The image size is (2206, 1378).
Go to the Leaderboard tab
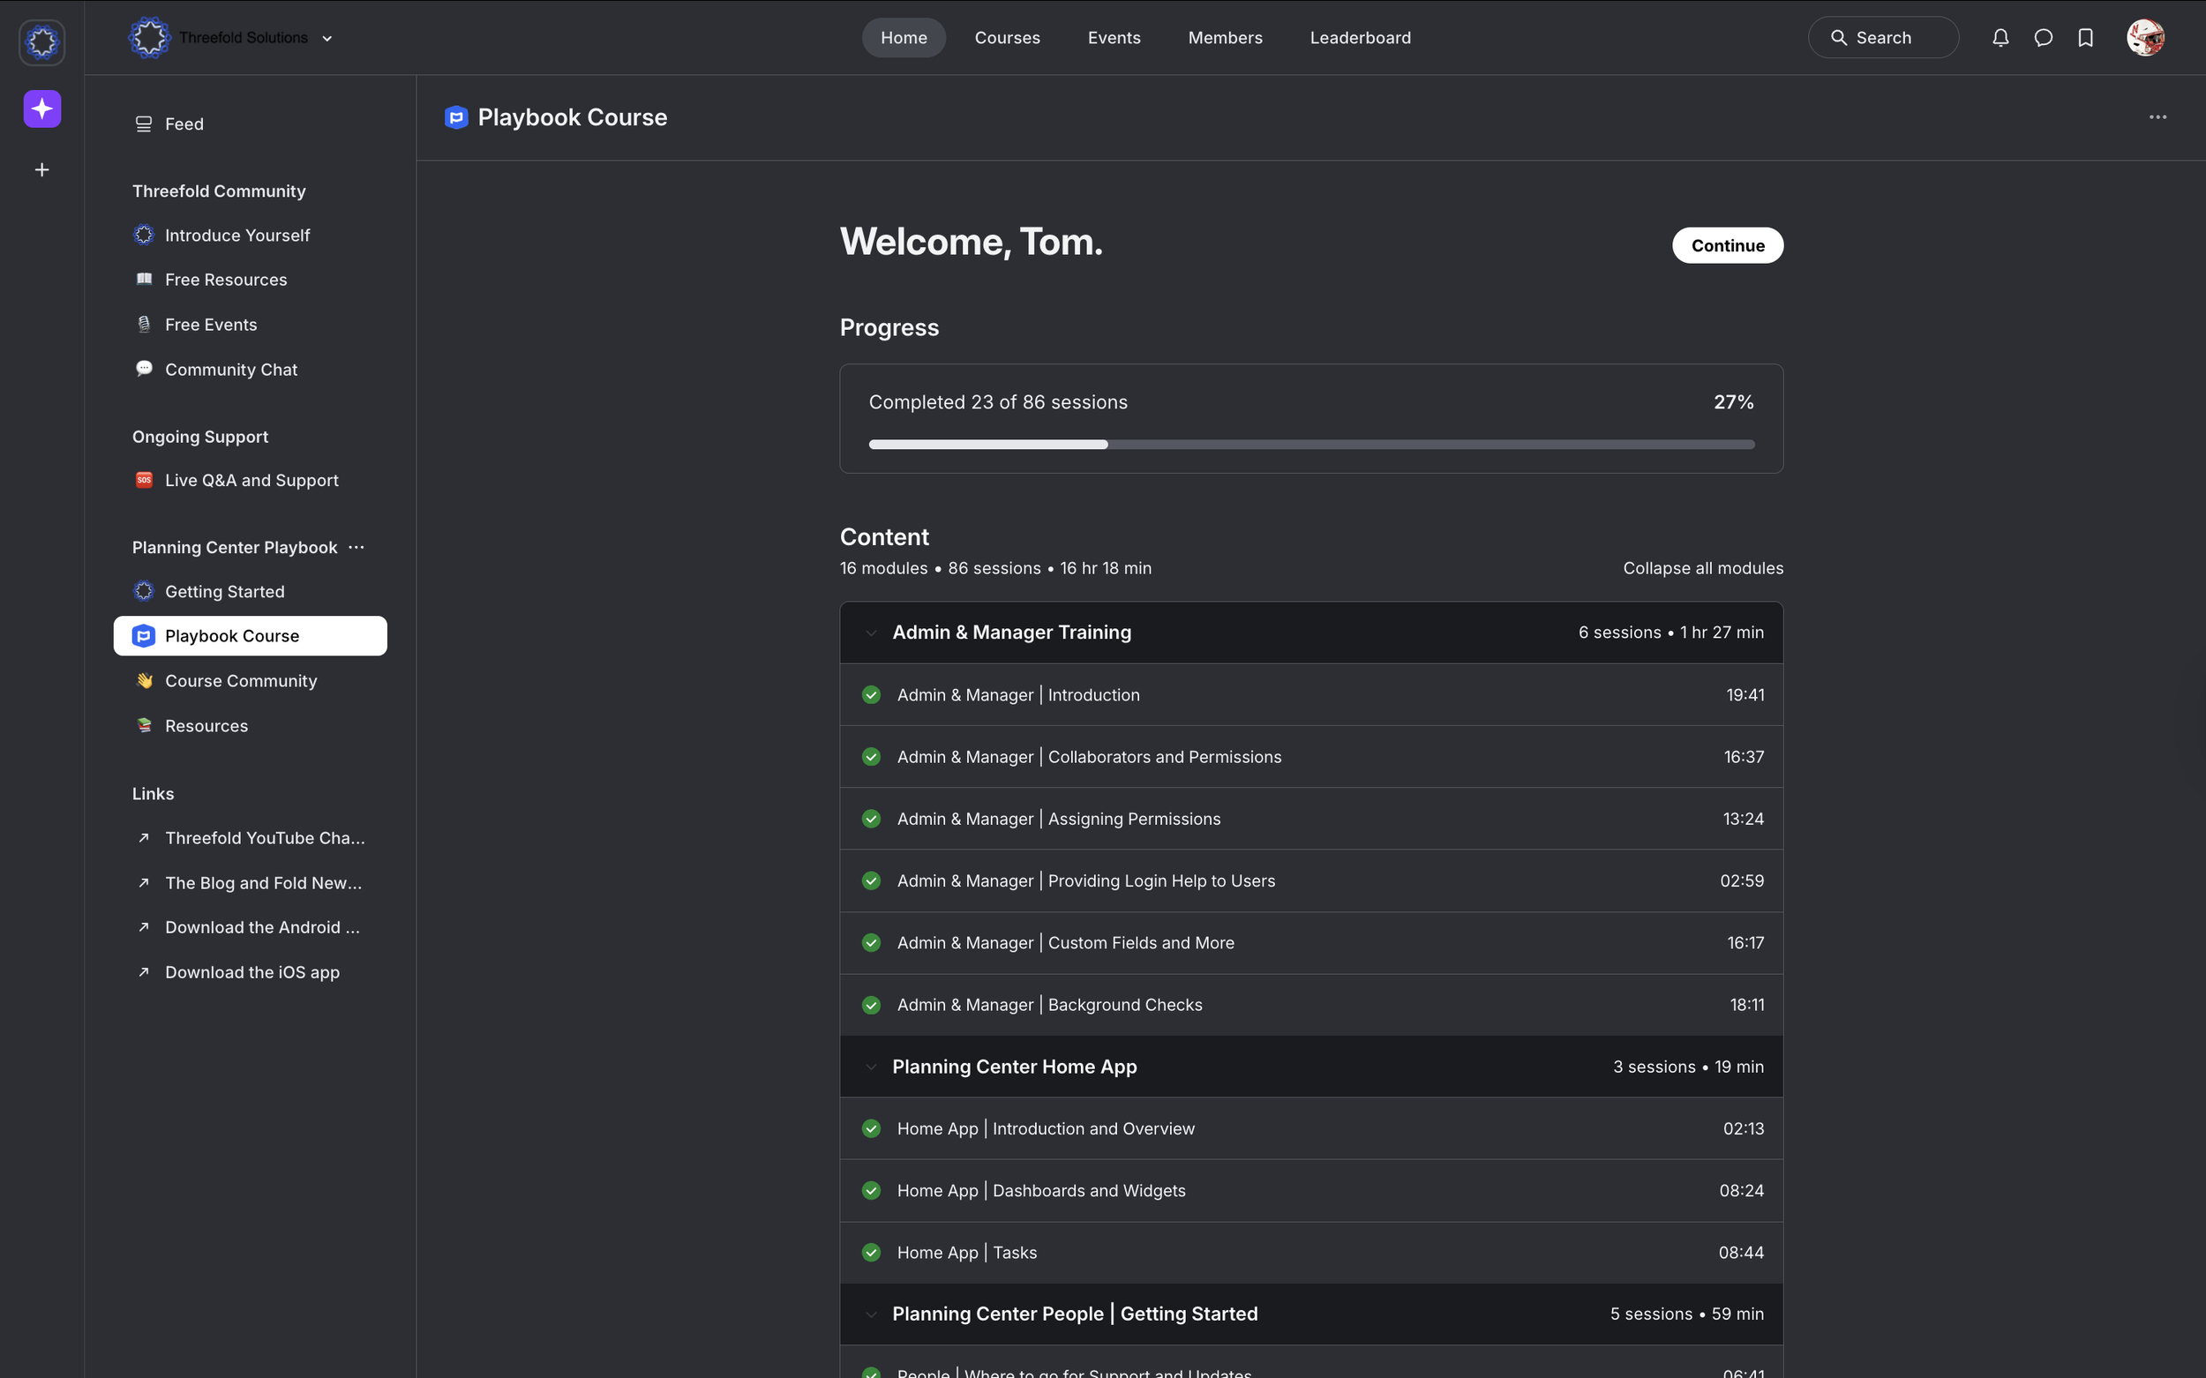(1359, 37)
